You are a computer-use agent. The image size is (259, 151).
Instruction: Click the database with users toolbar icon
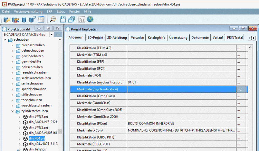pos(15,20)
